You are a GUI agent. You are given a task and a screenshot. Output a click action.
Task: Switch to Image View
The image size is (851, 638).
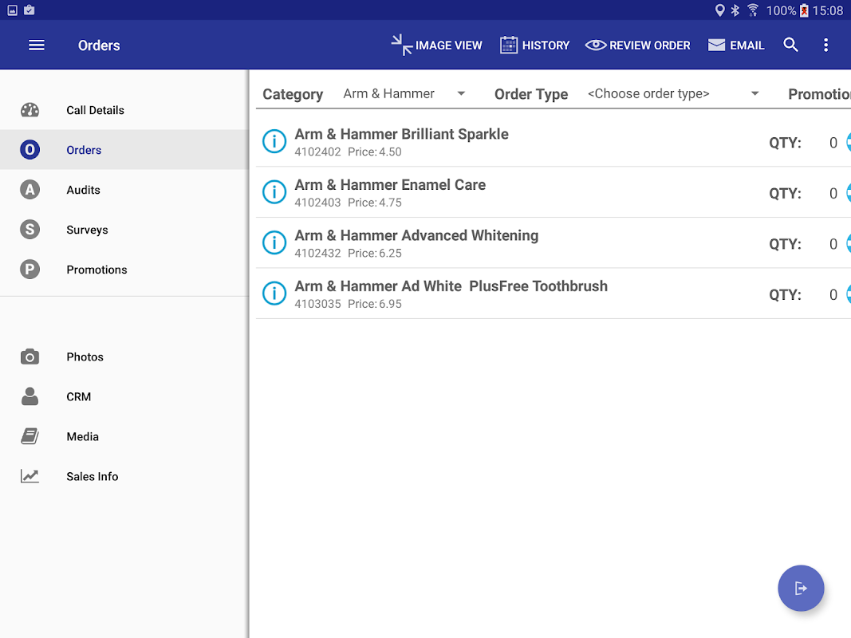(x=437, y=45)
